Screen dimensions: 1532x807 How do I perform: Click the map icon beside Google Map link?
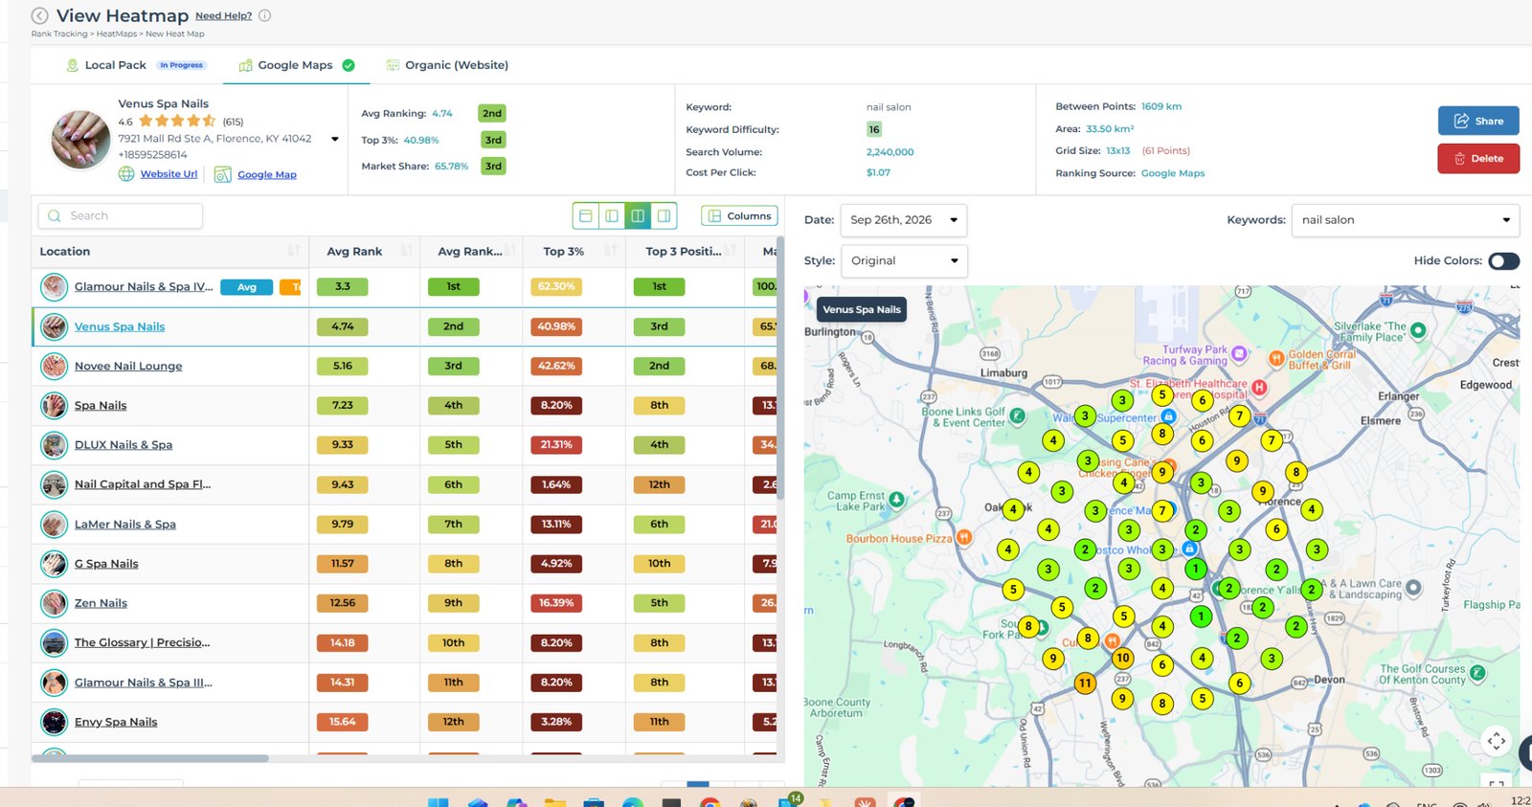click(x=223, y=174)
